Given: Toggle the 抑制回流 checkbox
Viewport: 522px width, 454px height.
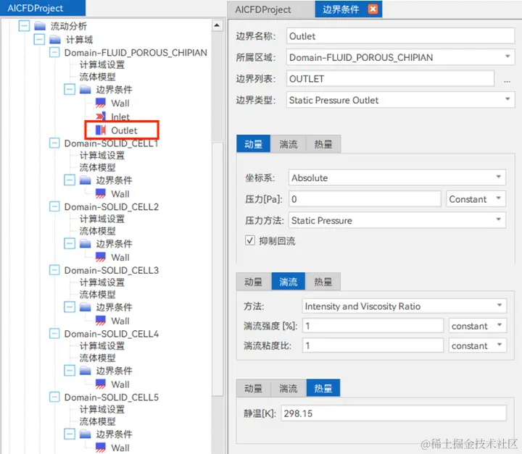Looking at the screenshot, I should 250,240.
